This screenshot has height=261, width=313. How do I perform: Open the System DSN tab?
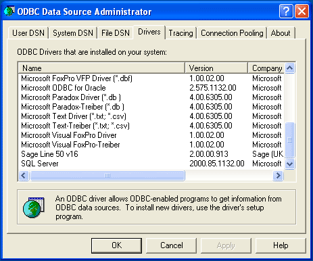point(73,33)
